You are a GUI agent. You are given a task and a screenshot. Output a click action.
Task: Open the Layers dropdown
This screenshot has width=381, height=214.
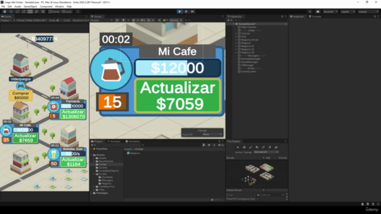348,11
